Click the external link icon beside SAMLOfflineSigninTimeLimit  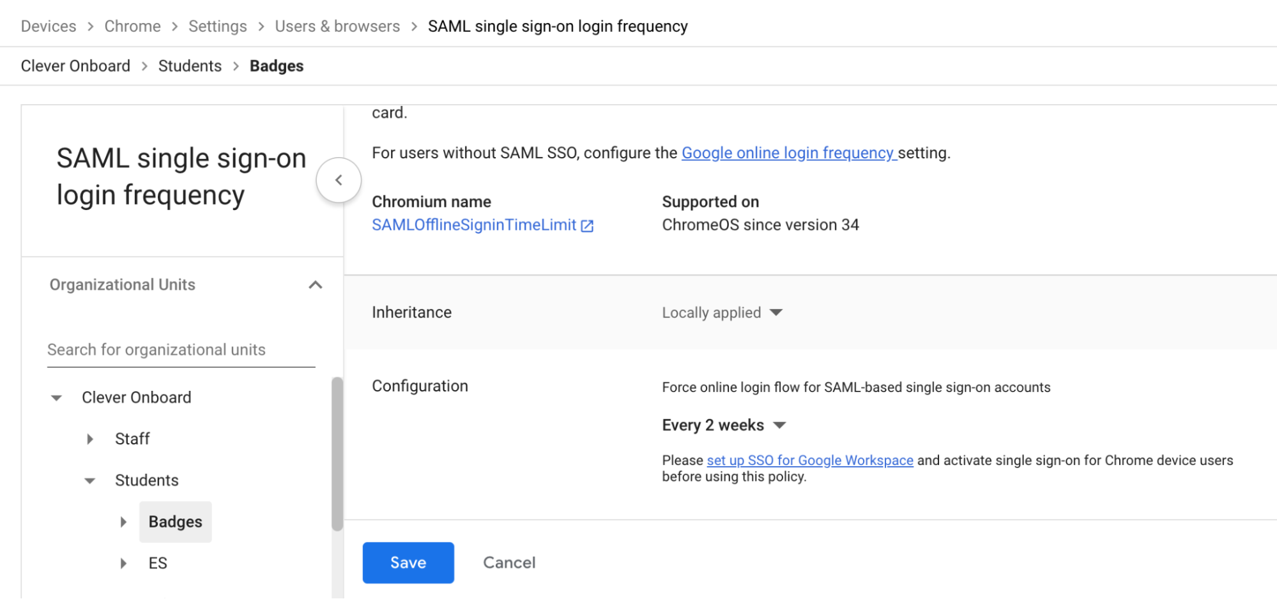click(x=587, y=225)
